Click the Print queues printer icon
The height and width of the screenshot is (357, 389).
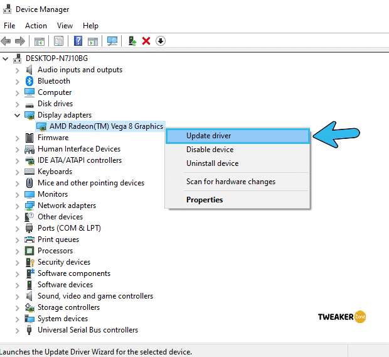tap(29, 239)
